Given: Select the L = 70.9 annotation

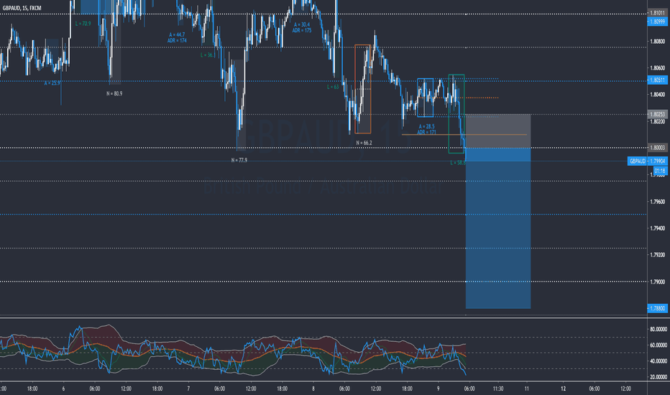Looking at the screenshot, I should tap(83, 24).
